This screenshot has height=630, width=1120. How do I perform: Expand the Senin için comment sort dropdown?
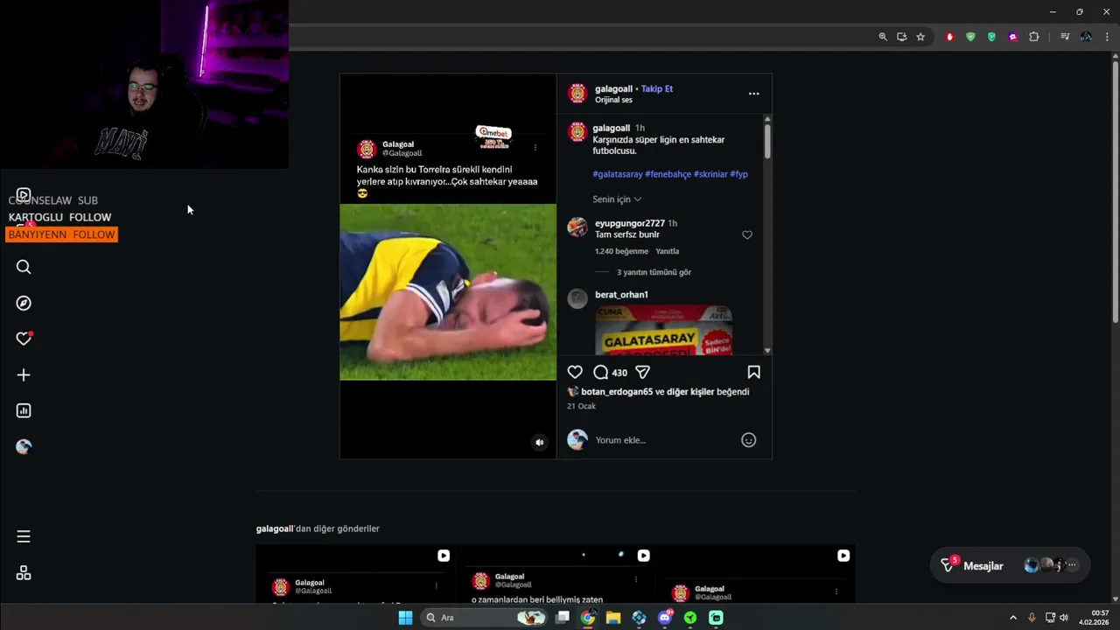click(x=617, y=199)
